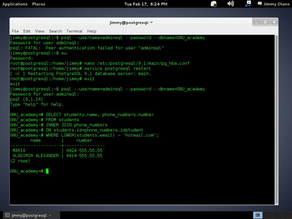
Task: Expand the Places menu
Action: point(38,4)
